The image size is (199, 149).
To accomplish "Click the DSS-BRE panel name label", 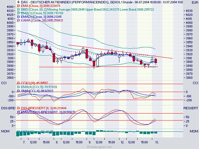I will (x=8, y=108).
